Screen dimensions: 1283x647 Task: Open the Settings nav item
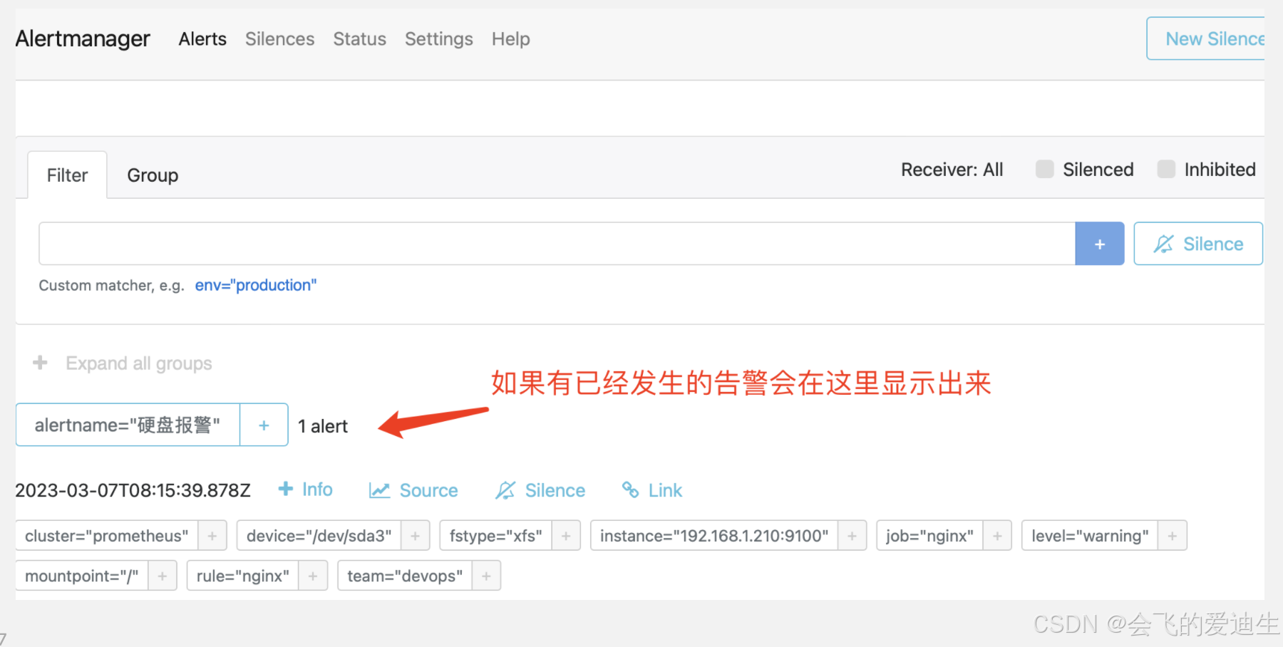(x=438, y=39)
